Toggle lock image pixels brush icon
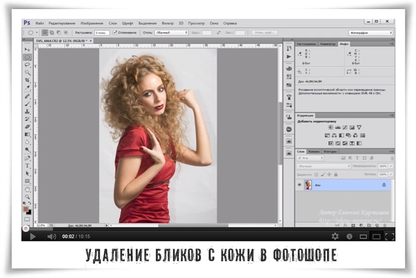This screenshot has height=278, width=416. click(323, 175)
